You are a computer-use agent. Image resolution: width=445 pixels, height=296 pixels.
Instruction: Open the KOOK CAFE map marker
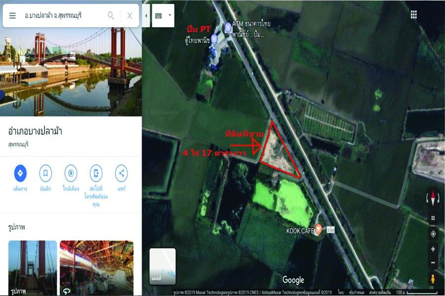tap(318, 229)
